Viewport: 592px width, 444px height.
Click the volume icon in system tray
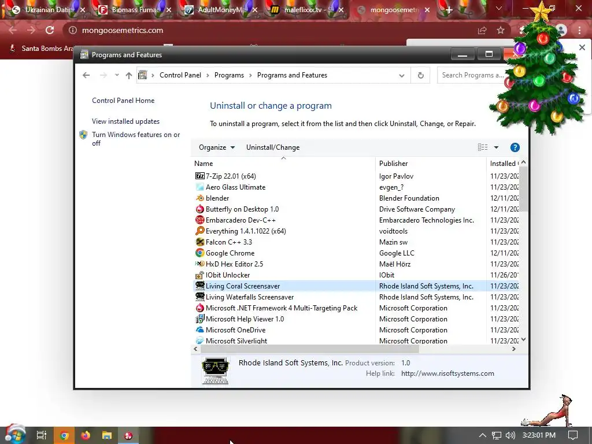tap(510, 435)
